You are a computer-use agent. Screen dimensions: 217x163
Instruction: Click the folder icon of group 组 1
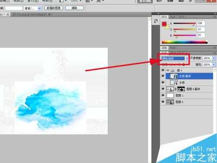click(x=172, y=70)
